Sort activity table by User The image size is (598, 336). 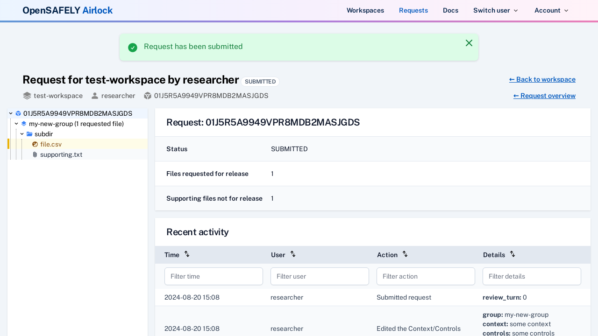coord(293,254)
